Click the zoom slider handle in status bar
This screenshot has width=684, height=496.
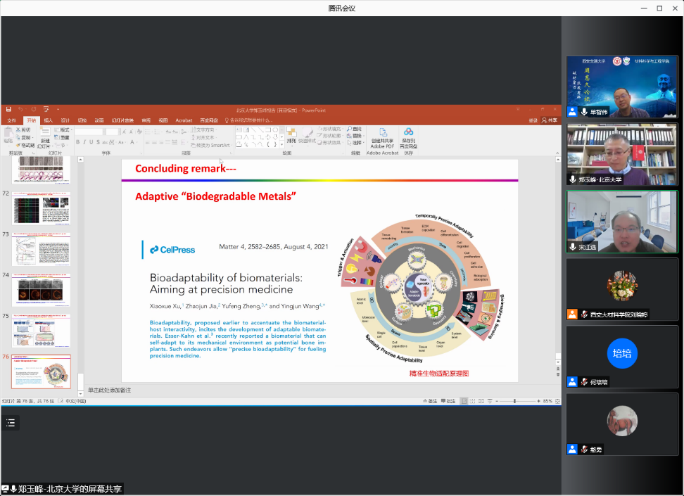coord(515,401)
